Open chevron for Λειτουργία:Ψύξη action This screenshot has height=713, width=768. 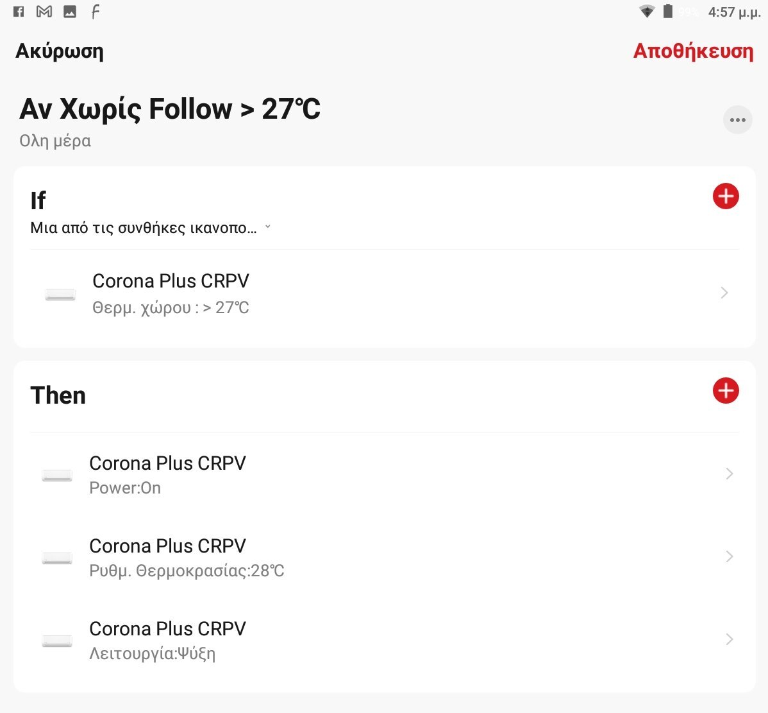click(x=729, y=639)
